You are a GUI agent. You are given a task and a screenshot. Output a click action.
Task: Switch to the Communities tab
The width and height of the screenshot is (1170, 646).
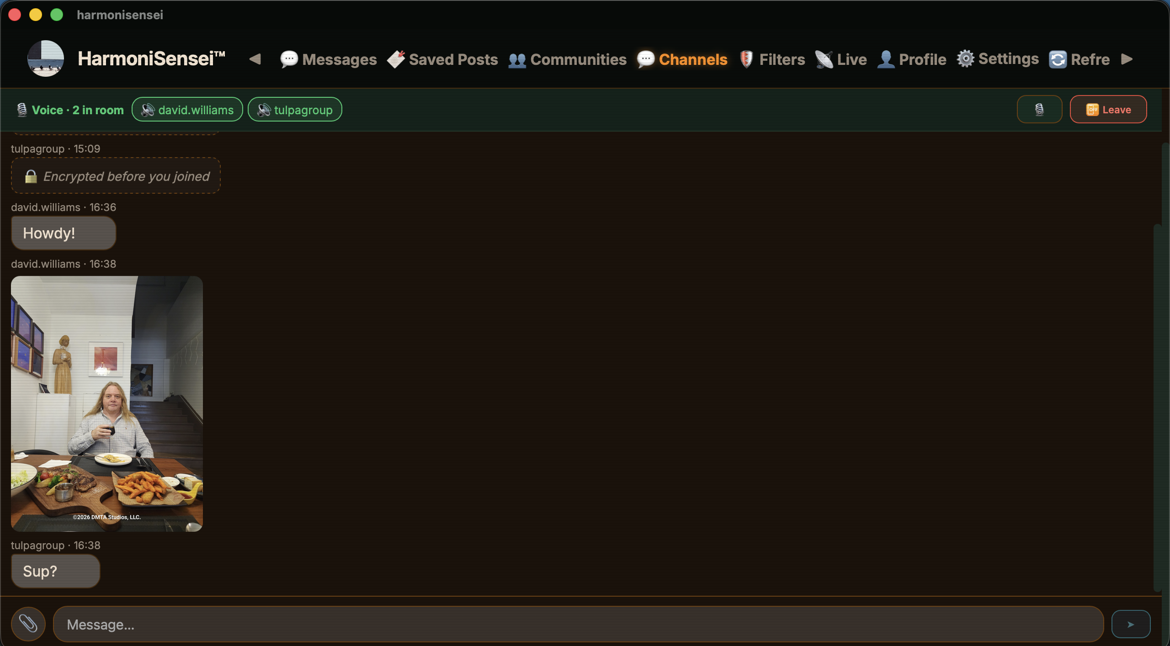567,59
